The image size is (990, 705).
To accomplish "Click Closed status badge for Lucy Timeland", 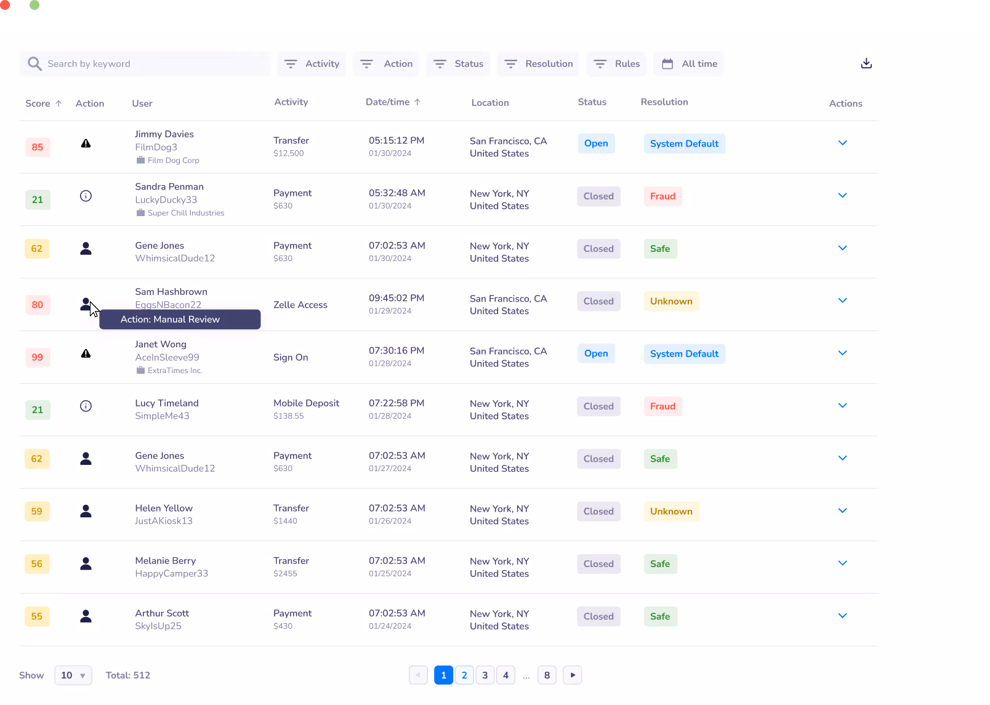I will click(x=598, y=406).
